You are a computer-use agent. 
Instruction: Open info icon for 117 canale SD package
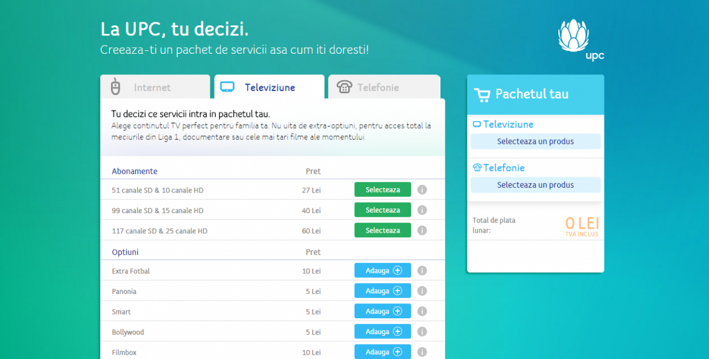(x=422, y=230)
